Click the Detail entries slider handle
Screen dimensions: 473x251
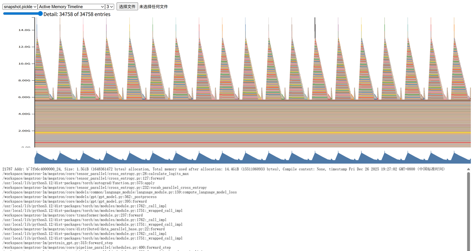tap(40, 14)
